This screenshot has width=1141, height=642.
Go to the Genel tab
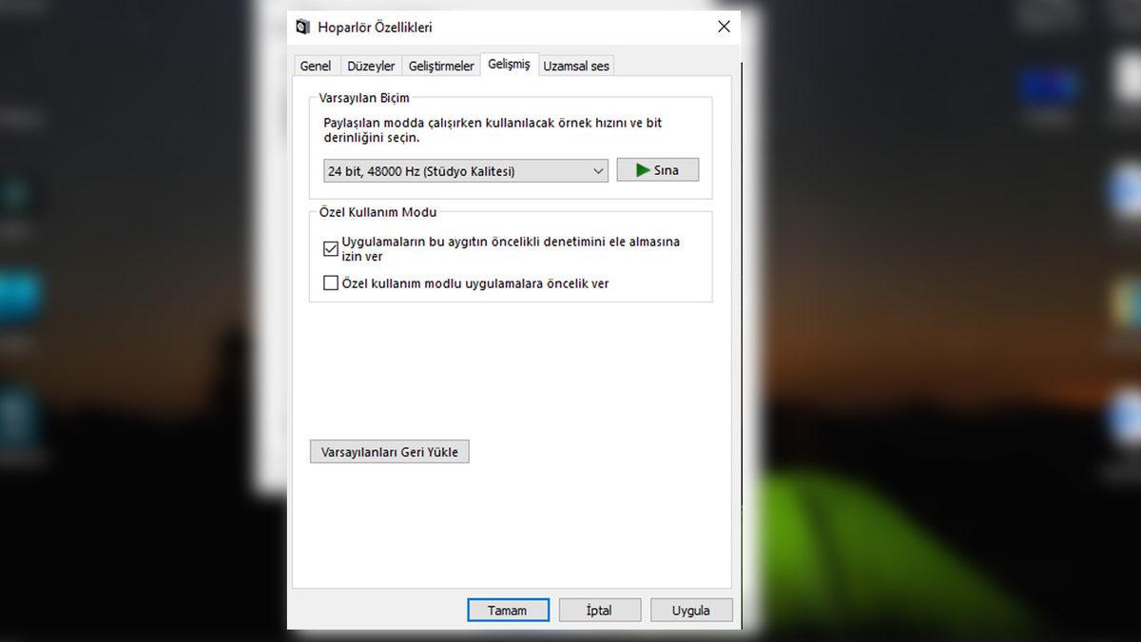tap(316, 66)
